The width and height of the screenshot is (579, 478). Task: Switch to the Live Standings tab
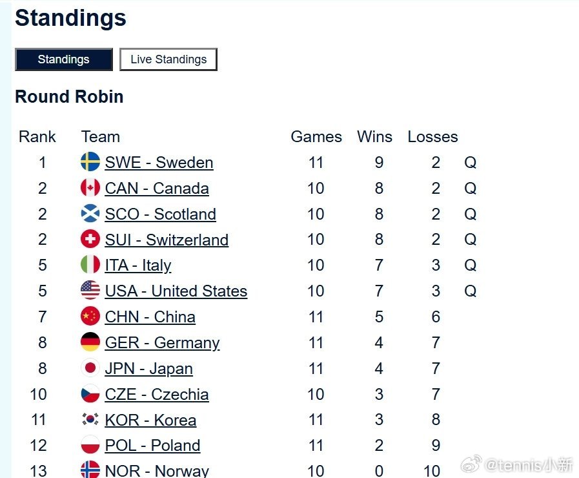tap(168, 59)
